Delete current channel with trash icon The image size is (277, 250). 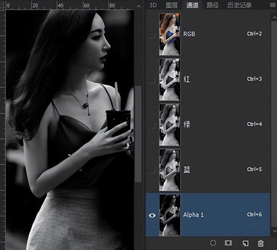pyautogui.click(x=260, y=243)
